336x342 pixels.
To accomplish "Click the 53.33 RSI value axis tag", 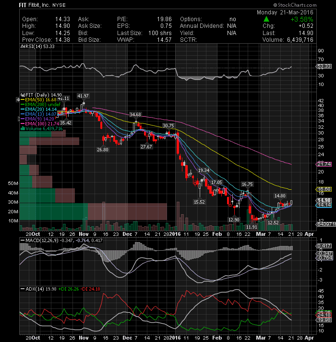I will 324,66.
